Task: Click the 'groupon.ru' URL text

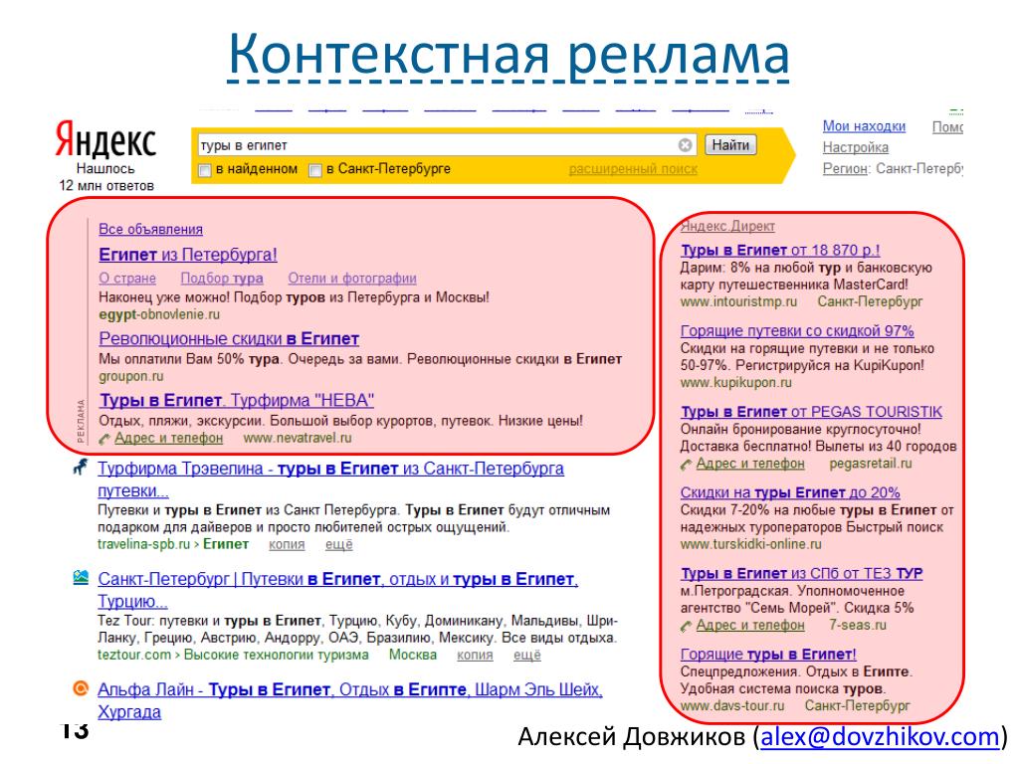Action: coord(131,376)
